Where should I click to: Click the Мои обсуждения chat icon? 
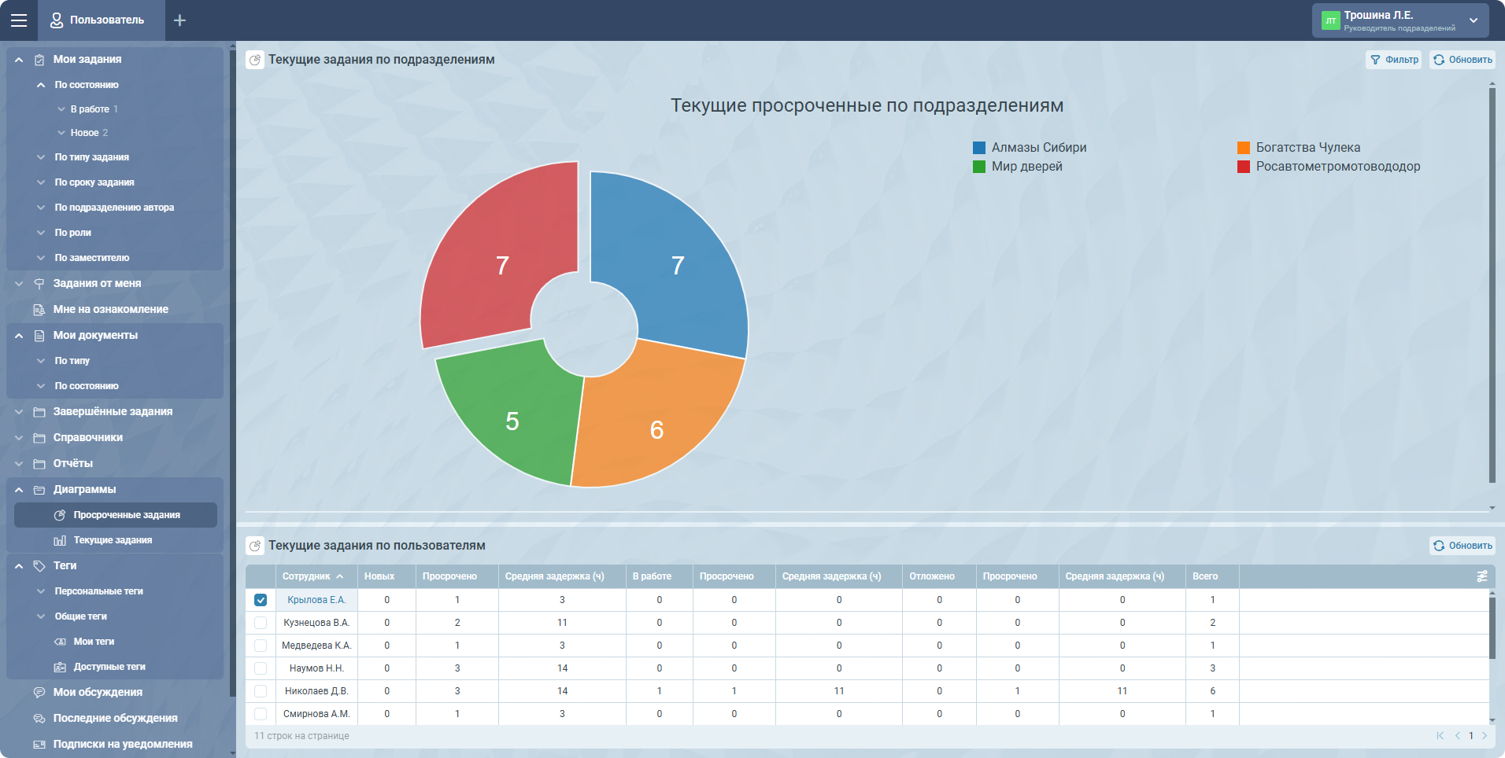(39, 693)
